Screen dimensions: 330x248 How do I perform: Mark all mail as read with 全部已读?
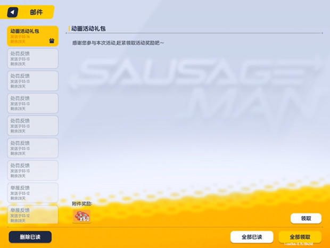(252, 237)
